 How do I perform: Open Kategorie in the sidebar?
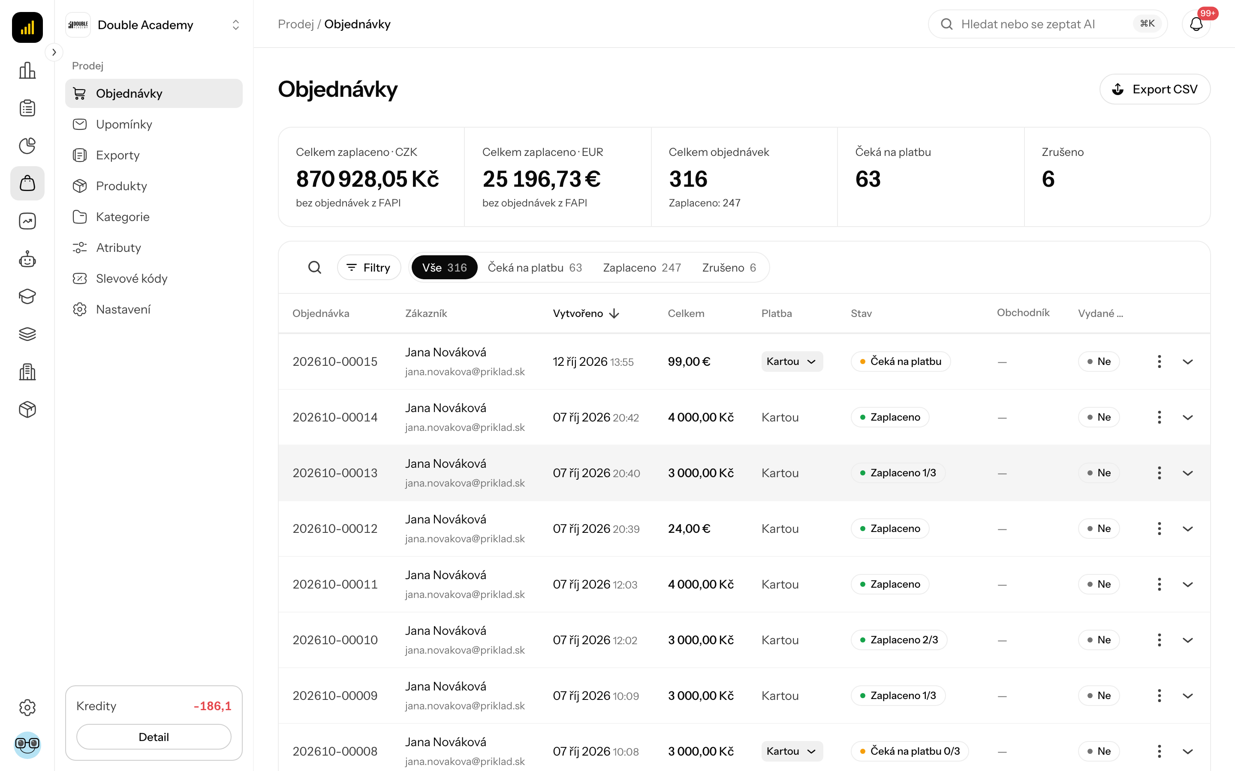[x=154, y=217]
